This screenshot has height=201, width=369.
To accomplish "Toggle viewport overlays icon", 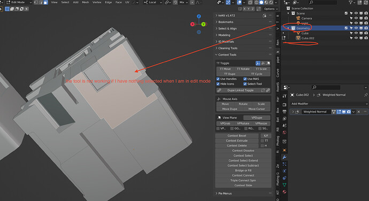I will coord(240,2).
